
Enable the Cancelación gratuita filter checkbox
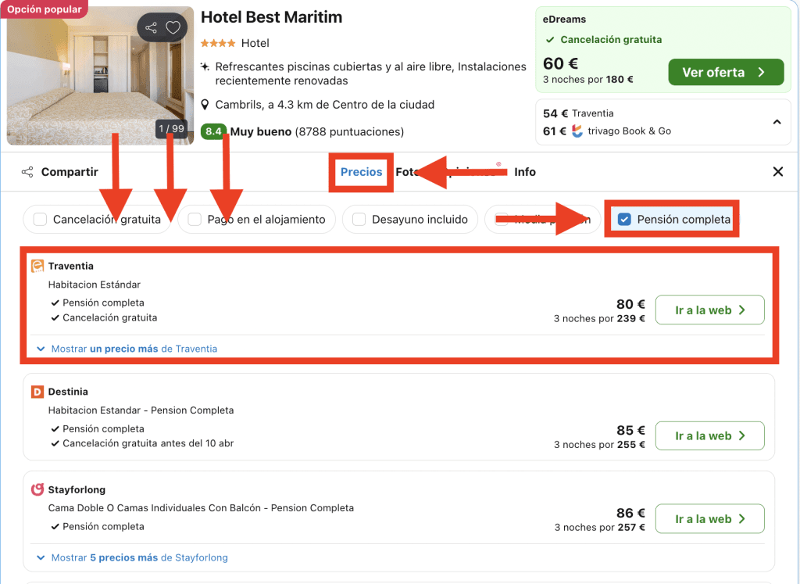pyautogui.click(x=41, y=220)
